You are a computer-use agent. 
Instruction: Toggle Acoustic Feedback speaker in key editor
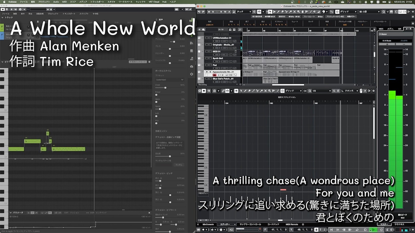(236, 91)
